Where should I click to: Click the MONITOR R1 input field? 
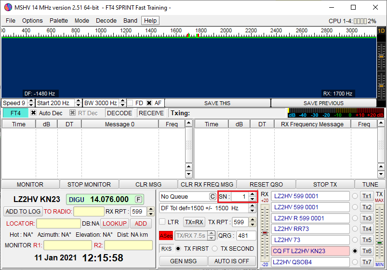67,245
